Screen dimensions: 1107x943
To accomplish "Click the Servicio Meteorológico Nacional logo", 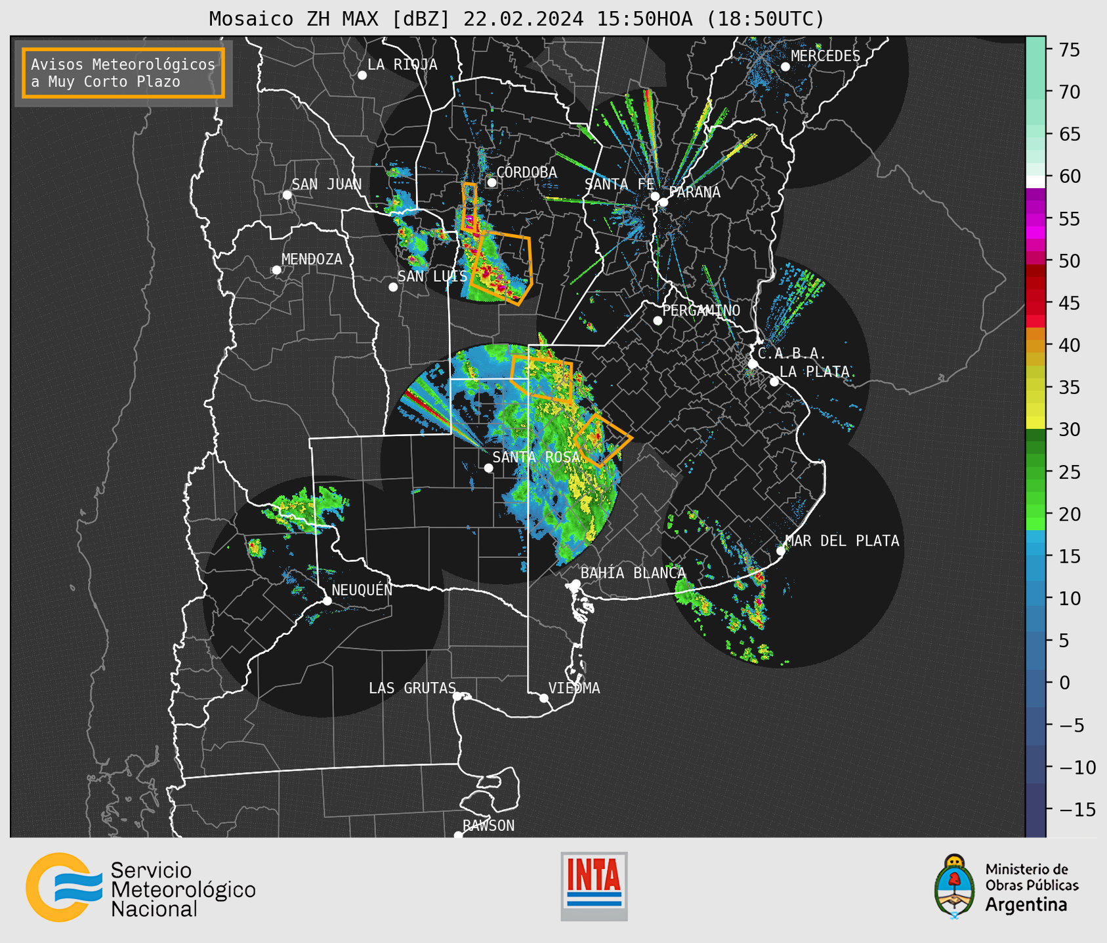I will (x=140, y=887).
